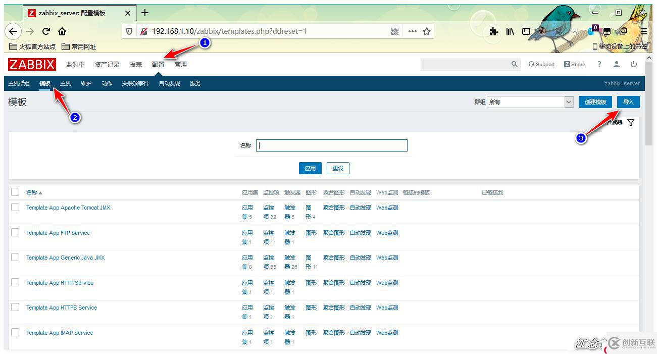Open Zabbix Share link
The height and width of the screenshot is (354, 657).
575,64
